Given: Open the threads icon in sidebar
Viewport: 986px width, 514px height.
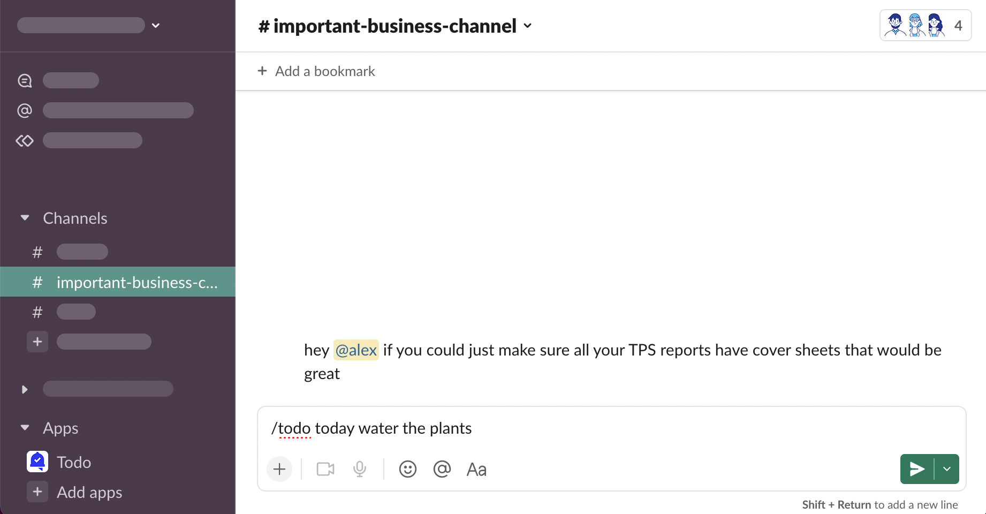Looking at the screenshot, I should (x=25, y=80).
